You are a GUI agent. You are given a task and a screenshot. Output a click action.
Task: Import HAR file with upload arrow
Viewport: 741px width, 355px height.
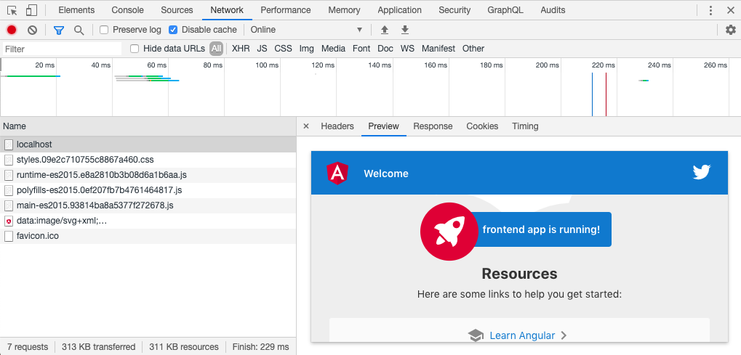click(x=385, y=30)
